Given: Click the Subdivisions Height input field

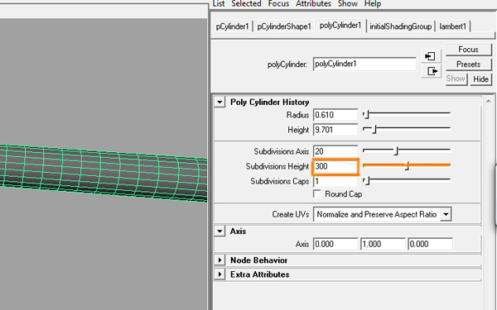Looking at the screenshot, I should coord(335,166).
